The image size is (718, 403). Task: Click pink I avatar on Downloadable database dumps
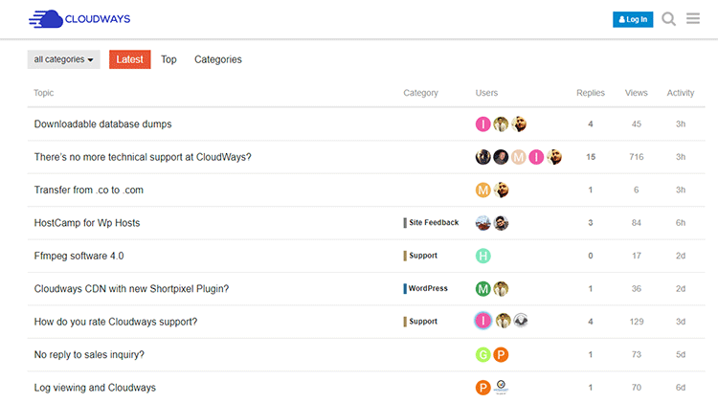[482, 124]
